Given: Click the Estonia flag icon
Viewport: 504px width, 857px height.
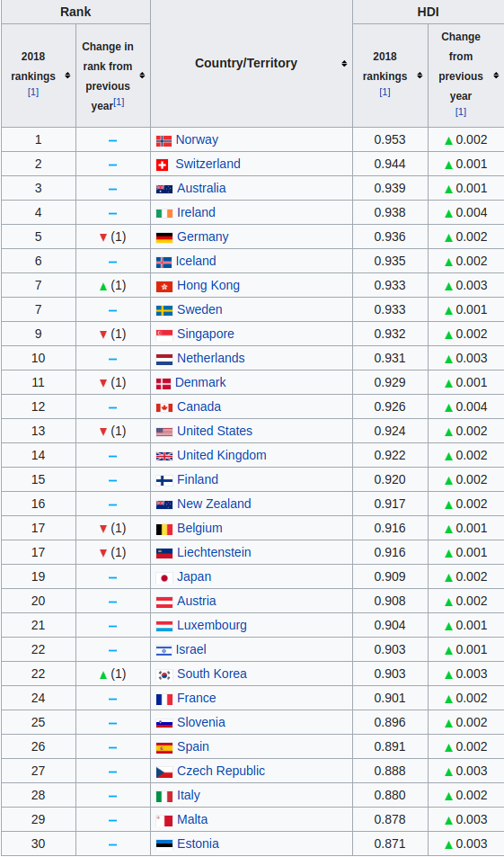Looking at the screenshot, I should (164, 844).
